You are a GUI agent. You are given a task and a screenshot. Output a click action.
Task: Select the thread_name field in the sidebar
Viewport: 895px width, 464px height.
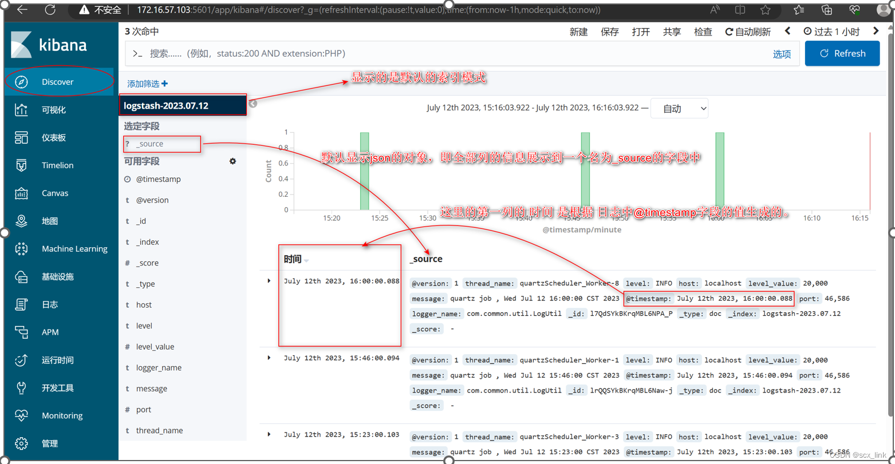tap(160, 430)
